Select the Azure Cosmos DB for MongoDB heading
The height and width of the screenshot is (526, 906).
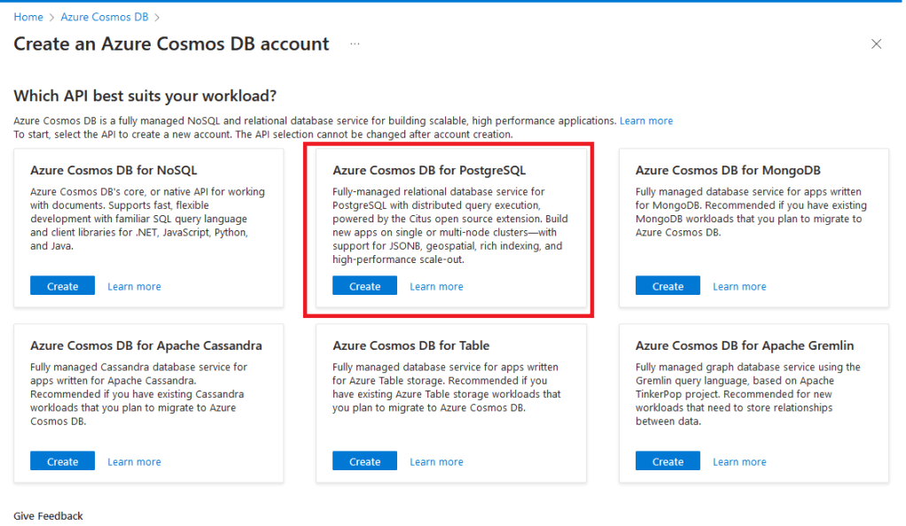(x=728, y=170)
